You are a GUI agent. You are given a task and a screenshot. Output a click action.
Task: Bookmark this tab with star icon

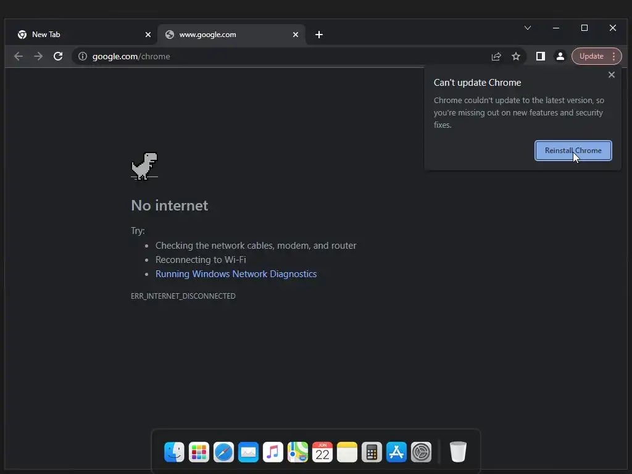(x=516, y=56)
